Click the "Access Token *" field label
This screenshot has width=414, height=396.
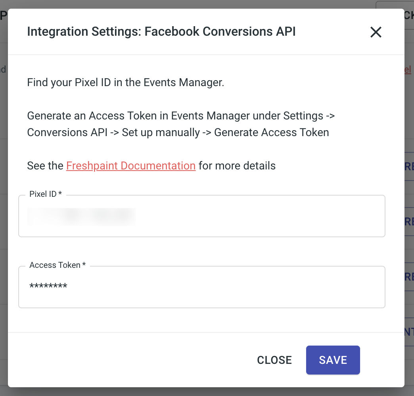[57, 265]
